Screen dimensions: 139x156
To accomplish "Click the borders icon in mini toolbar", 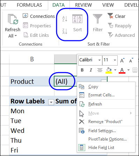I will tap(135, 70).
